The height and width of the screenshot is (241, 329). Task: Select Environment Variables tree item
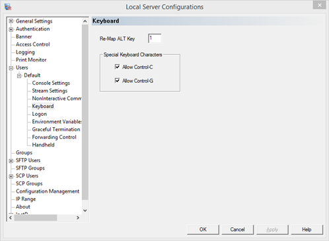pos(57,122)
